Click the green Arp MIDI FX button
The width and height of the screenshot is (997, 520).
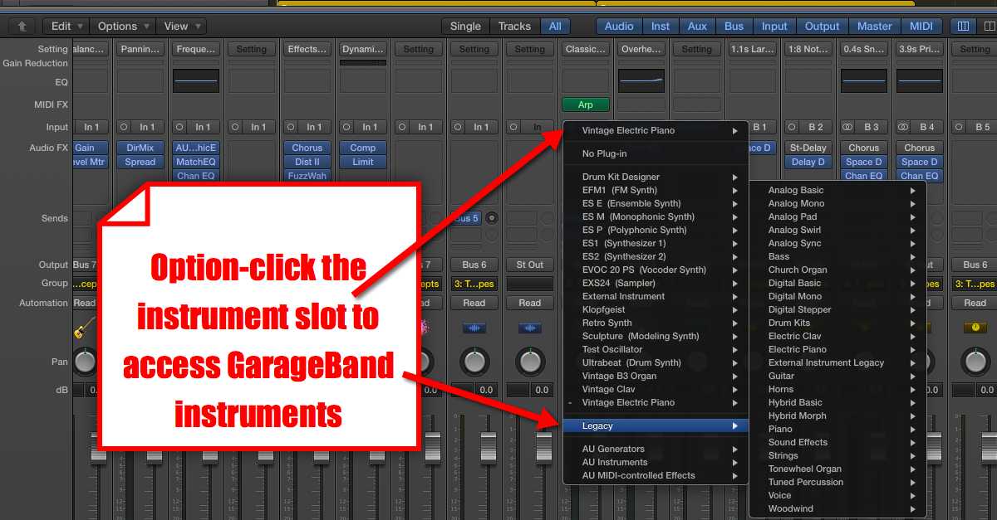[585, 104]
